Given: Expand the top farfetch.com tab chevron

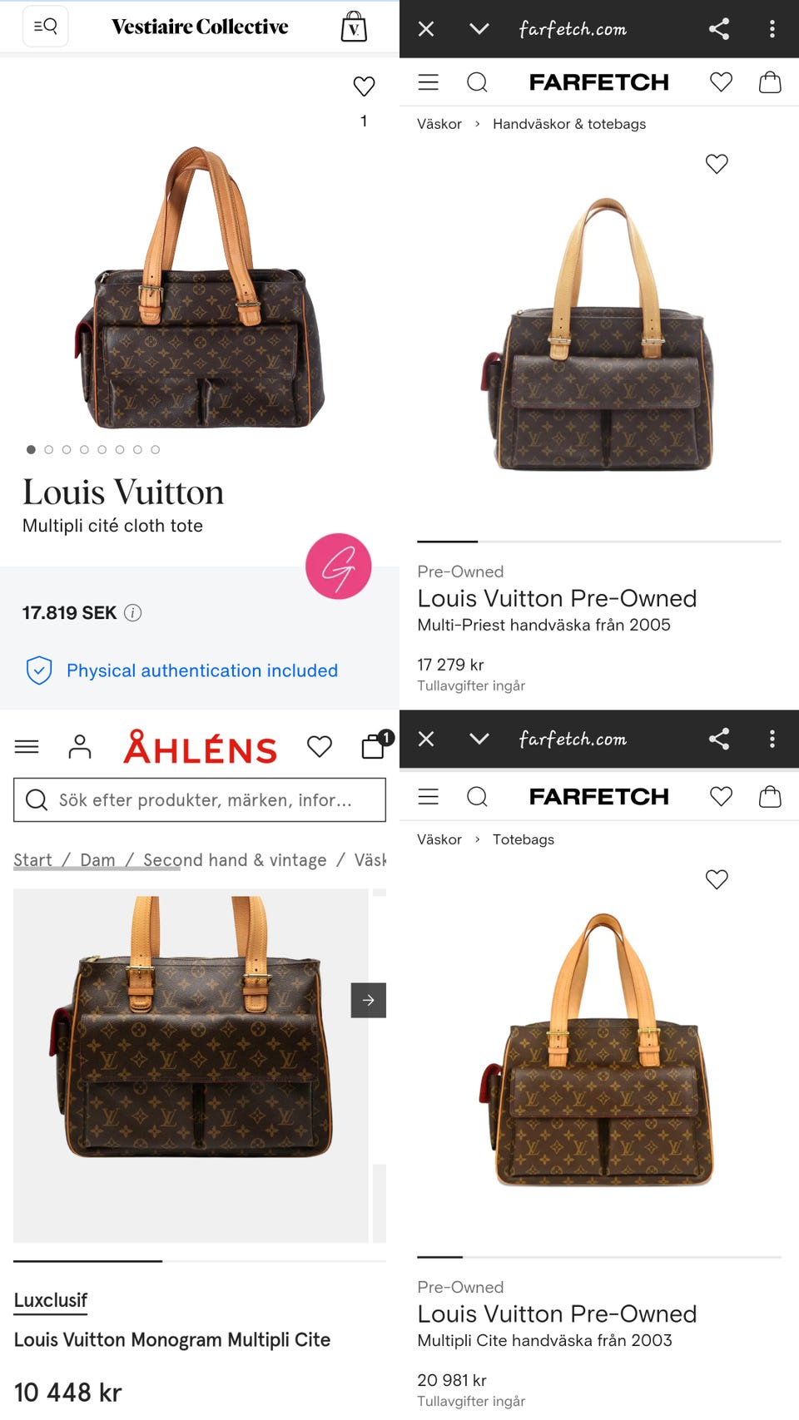Looking at the screenshot, I should [x=479, y=29].
